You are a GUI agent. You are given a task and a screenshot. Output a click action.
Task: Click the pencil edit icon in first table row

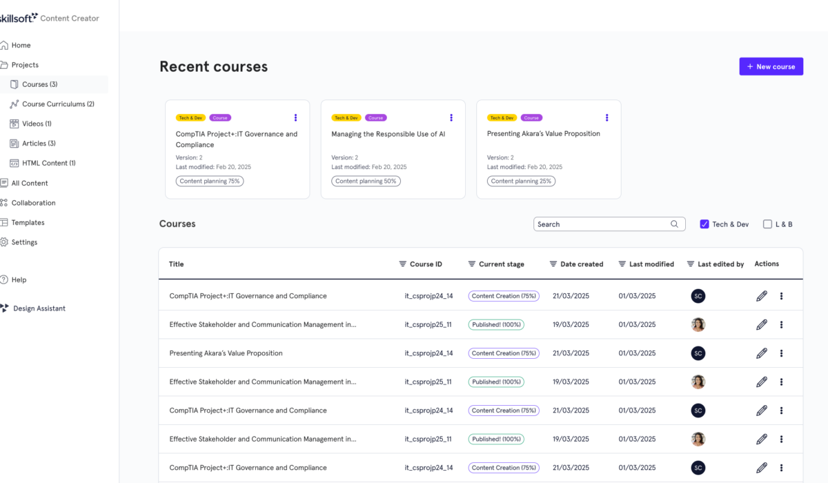tap(761, 296)
